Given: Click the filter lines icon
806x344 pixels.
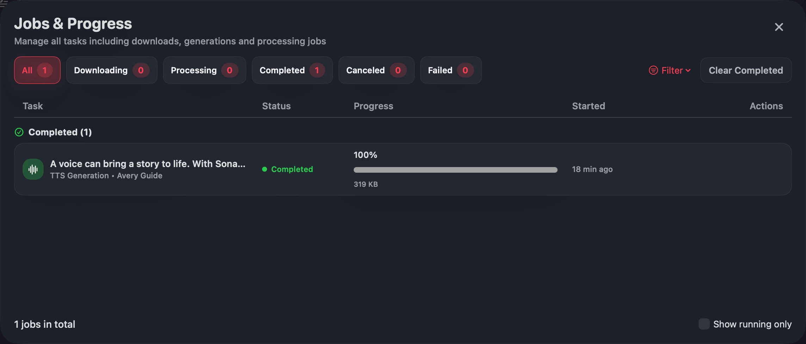Looking at the screenshot, I should pos(653,70).
